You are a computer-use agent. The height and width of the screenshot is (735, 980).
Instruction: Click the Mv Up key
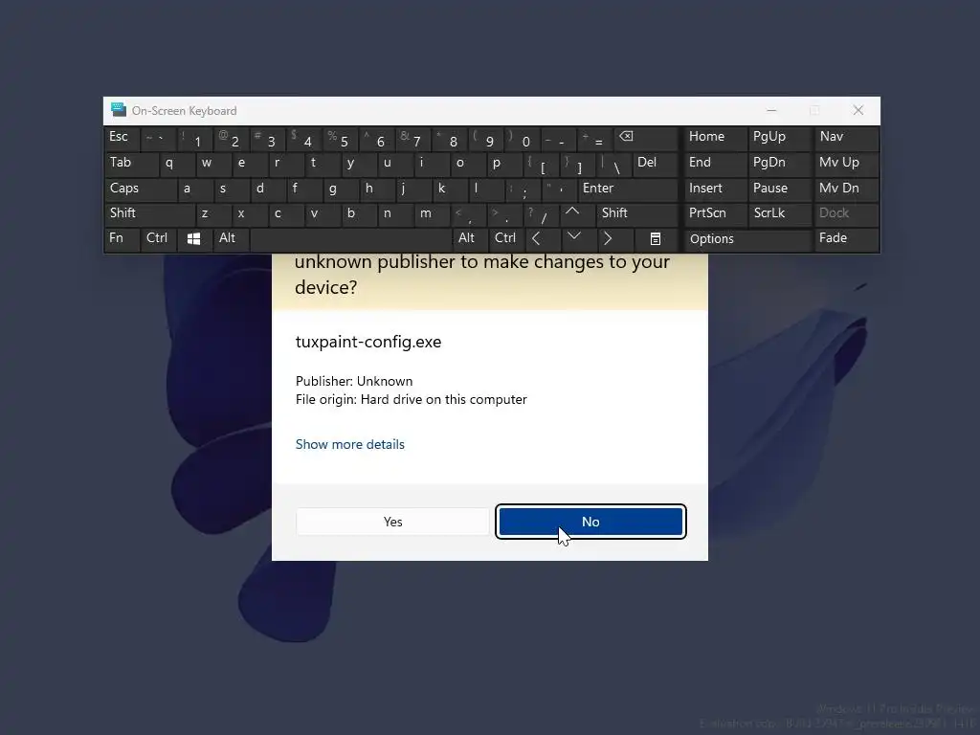[x=846, y=164]
